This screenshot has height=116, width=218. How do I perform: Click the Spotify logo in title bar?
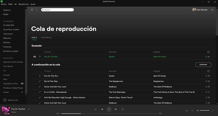point(2,1)
